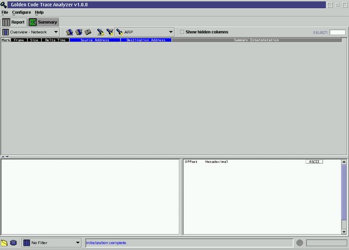Click the rightmost title bar window button
This screenshot has height=250, width=349.
tap(345, 5)
